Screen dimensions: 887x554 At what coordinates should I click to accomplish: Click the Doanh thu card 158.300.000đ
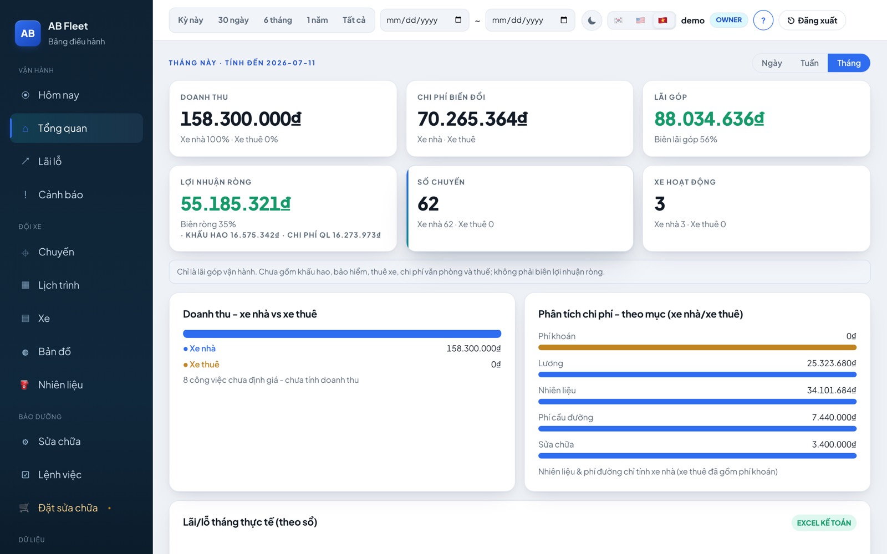pyautogui.click(x=283, y=119)
